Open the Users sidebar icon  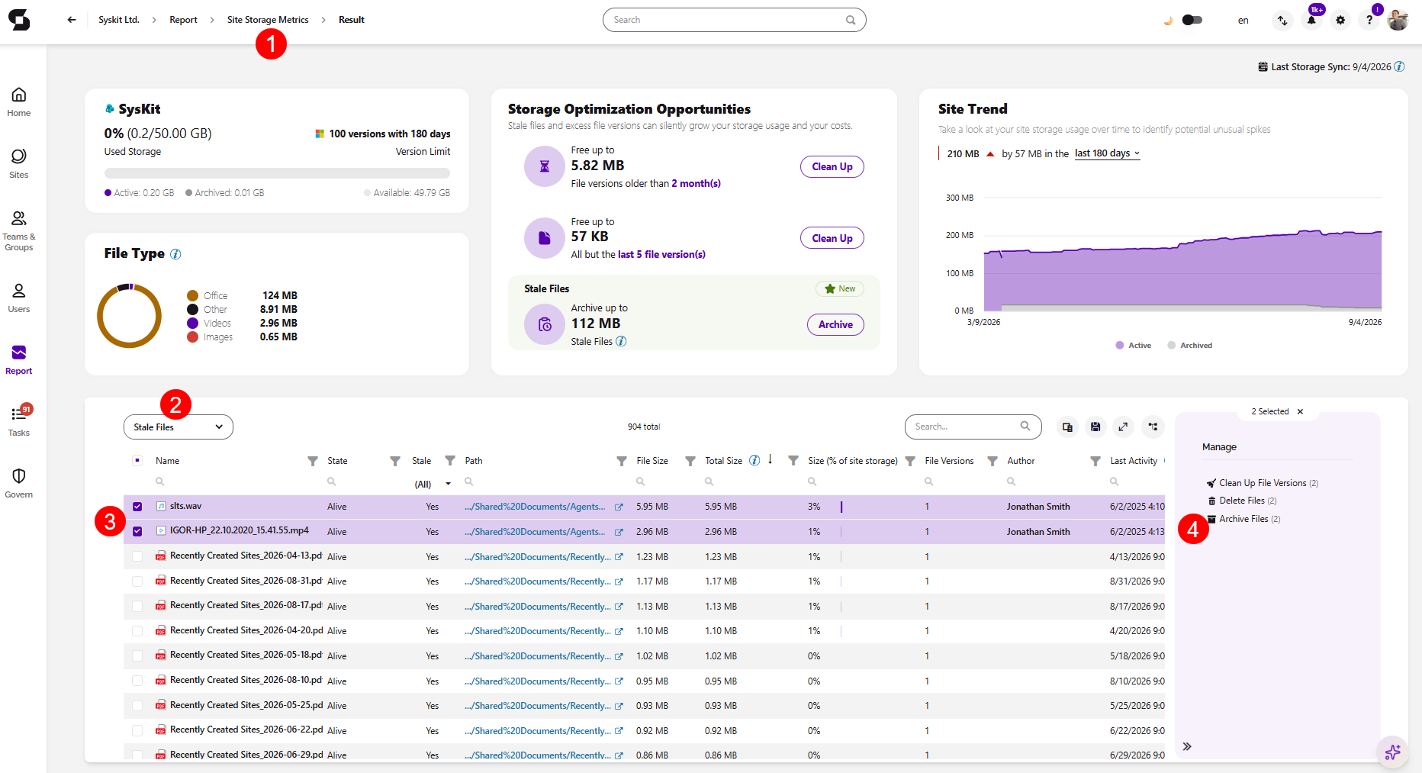point(19,298)
